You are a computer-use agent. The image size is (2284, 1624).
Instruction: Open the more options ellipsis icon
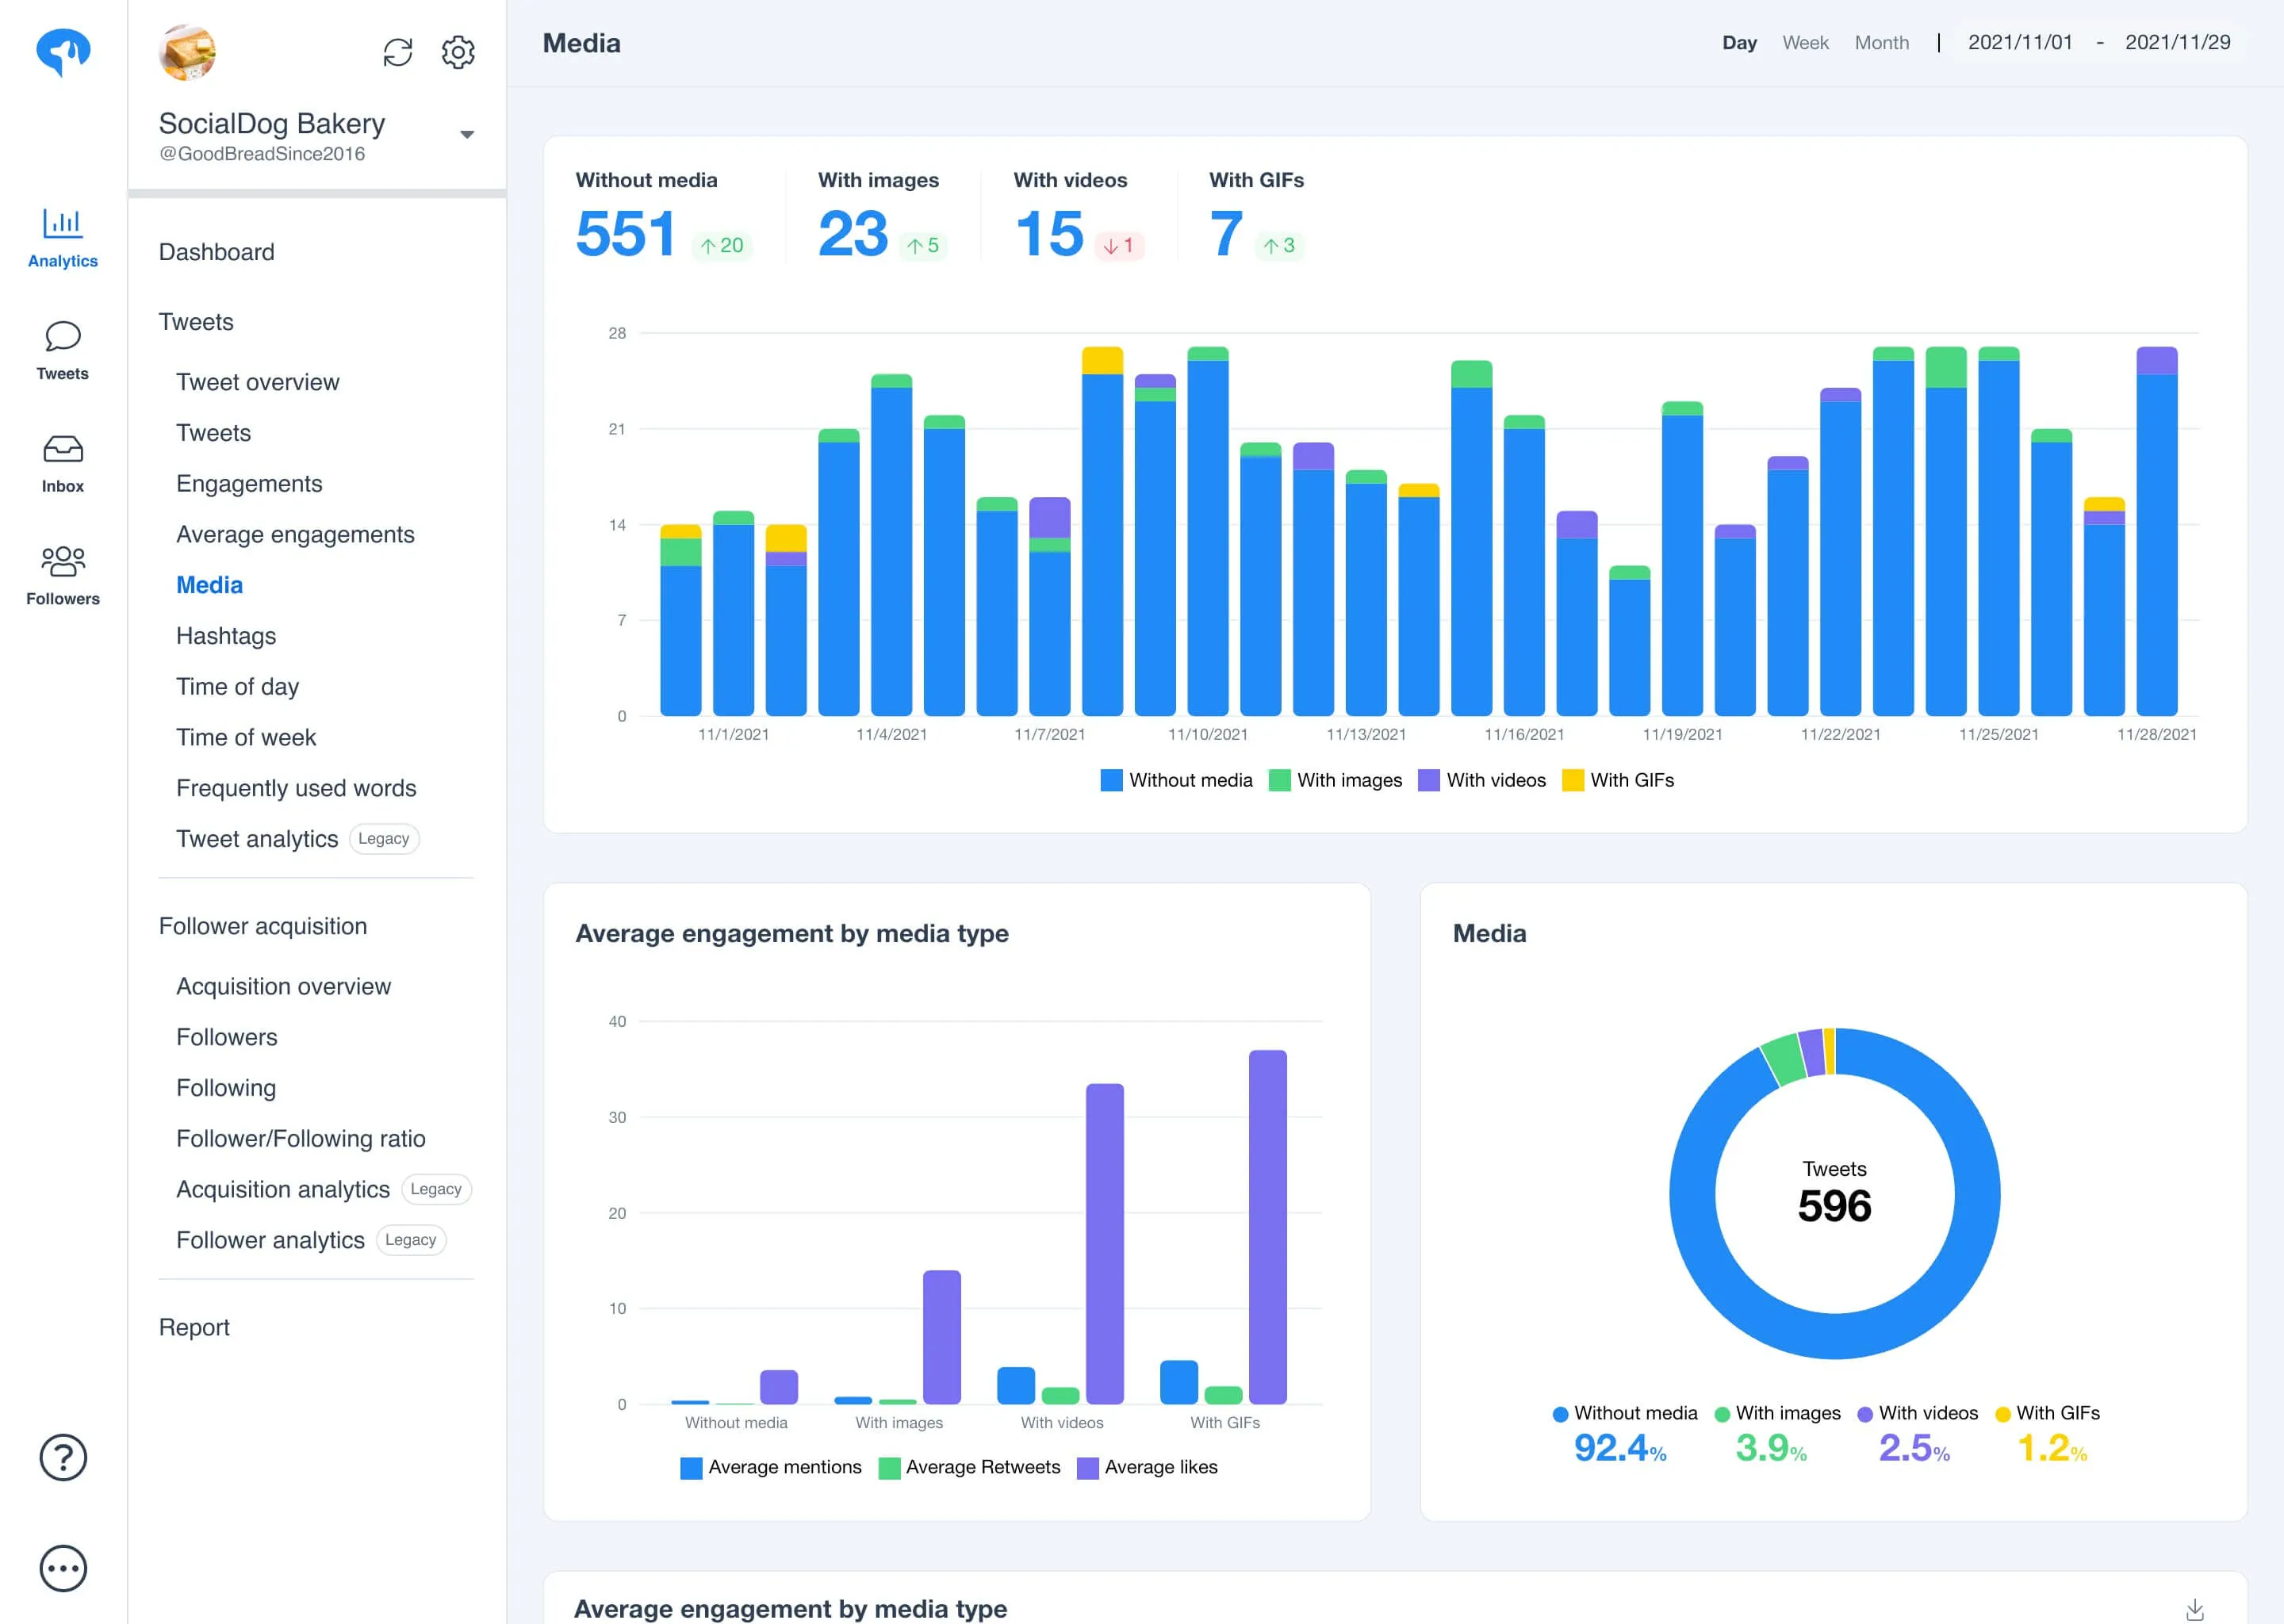click(63, 1568)
